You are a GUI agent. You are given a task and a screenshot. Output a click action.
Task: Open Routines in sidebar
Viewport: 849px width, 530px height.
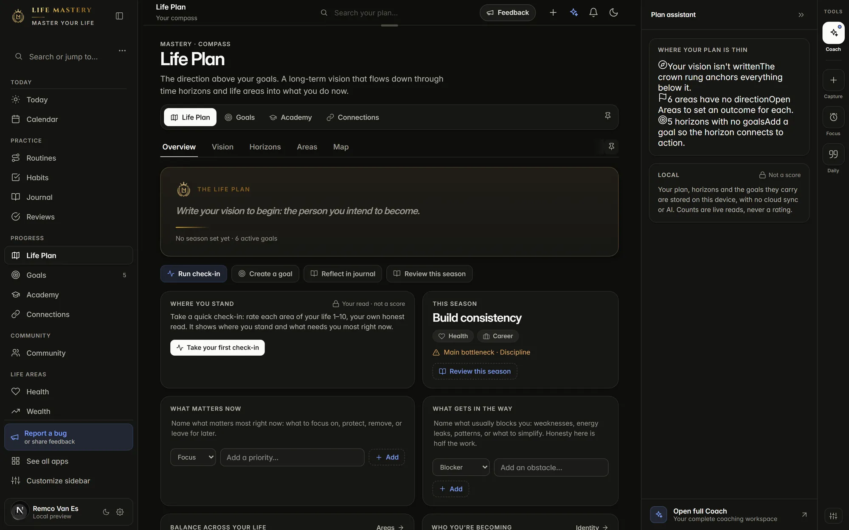pyautogui.click(x=68, y=158)
